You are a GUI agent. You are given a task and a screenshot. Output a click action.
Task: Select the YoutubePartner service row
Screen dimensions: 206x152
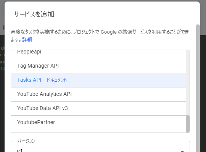click(98, 123)
